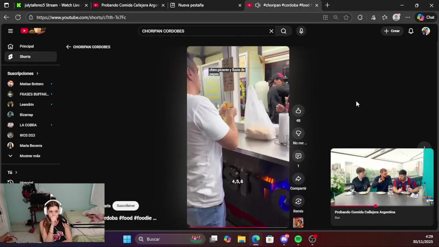The height and width of the screenshot is (247, 439).
Task: Run search with the magnifier button
Action: tap(284, 31)
